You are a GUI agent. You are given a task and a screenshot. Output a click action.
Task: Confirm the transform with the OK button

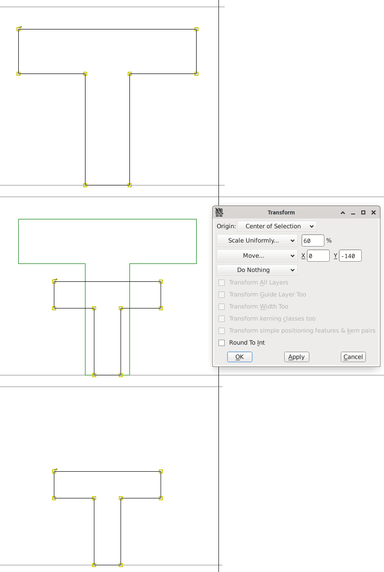coord(239,357)
